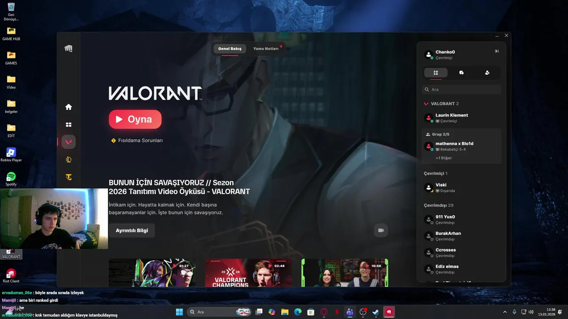Select friend Ediz elmas
This screenshot has height=319, width=568.
click(461, 269)
